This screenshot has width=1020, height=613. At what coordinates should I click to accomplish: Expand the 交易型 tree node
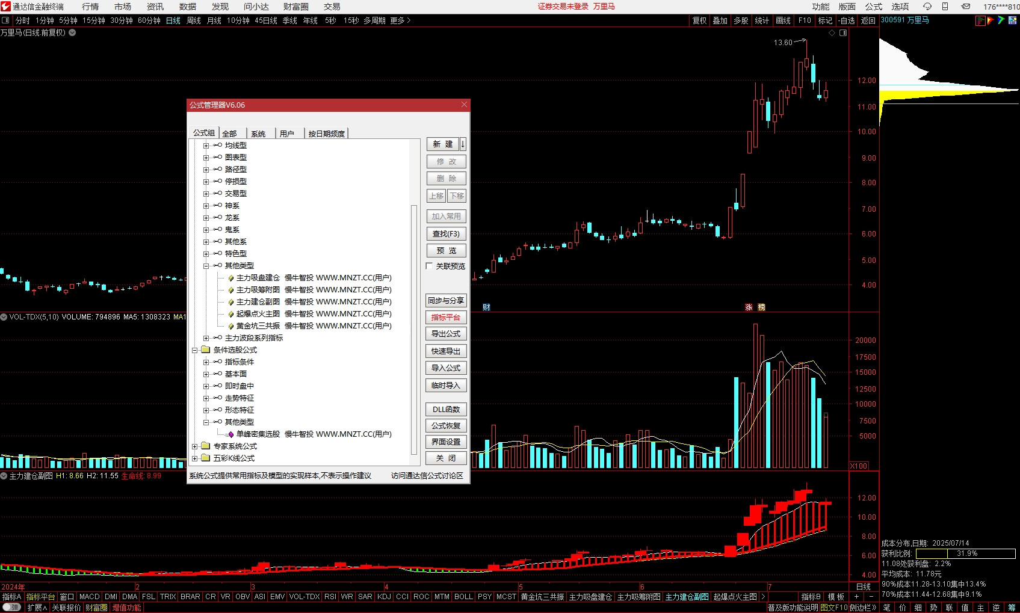pyautogui.click(x=206, y=194)
